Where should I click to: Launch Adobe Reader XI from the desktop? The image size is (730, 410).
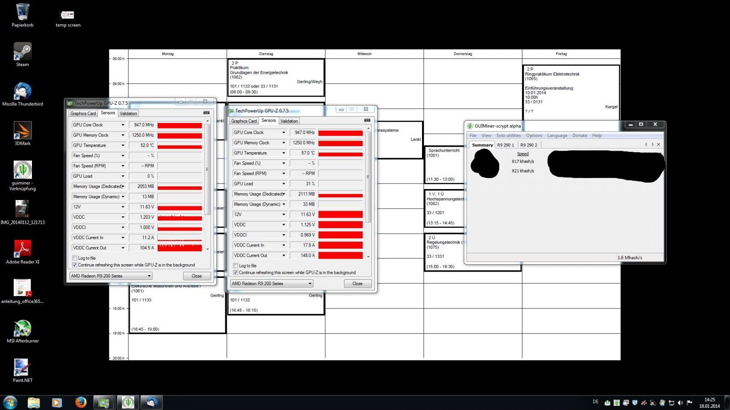(22, 252)
